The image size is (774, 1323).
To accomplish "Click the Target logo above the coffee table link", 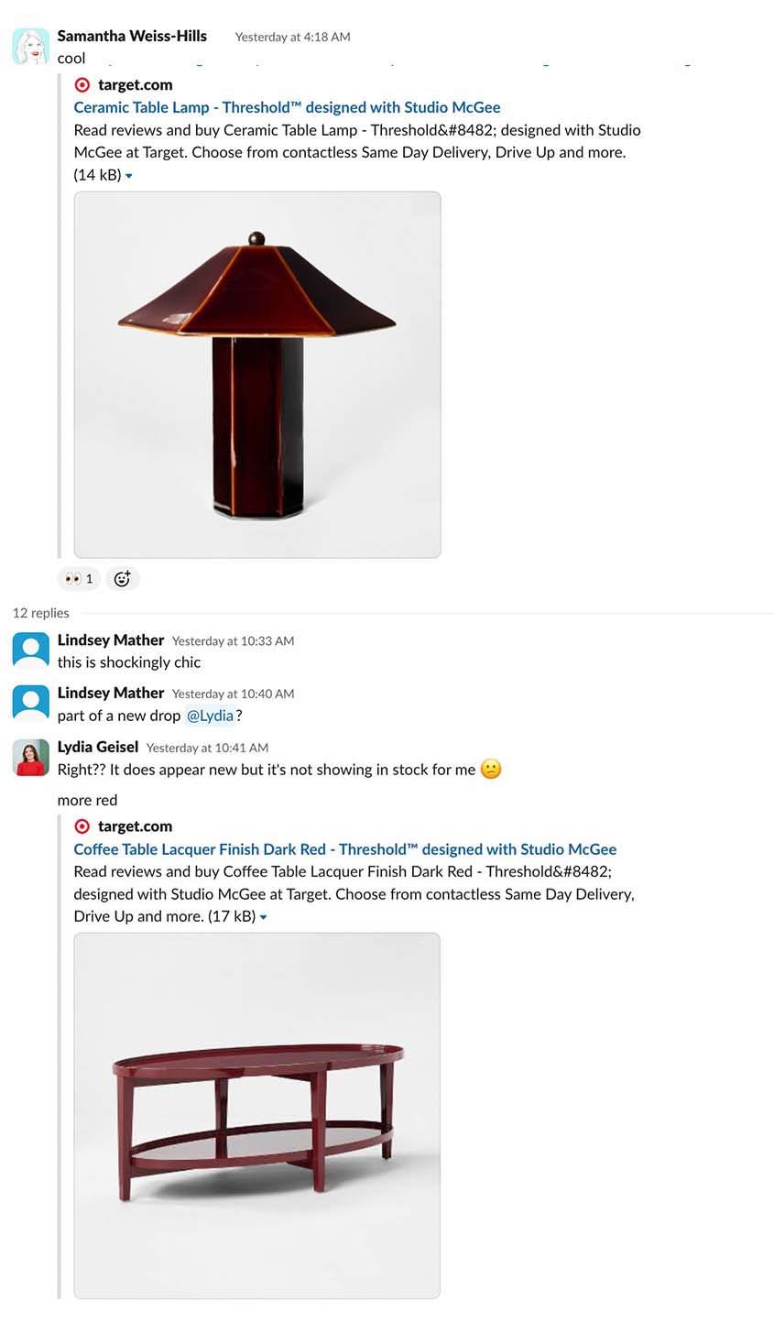I will pos(82,826).
